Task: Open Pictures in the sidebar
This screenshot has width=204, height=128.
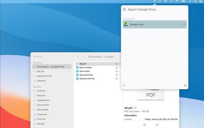Action: (x=41, y=119)
